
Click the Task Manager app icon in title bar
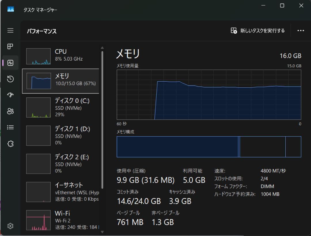pos(11,9)
